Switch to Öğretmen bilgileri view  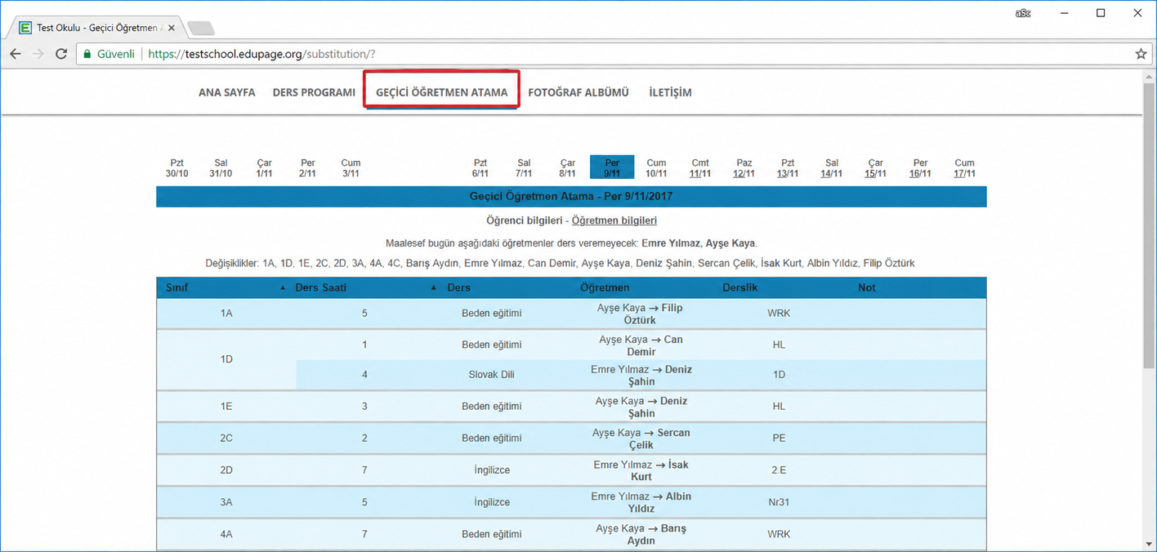[614, 220]
